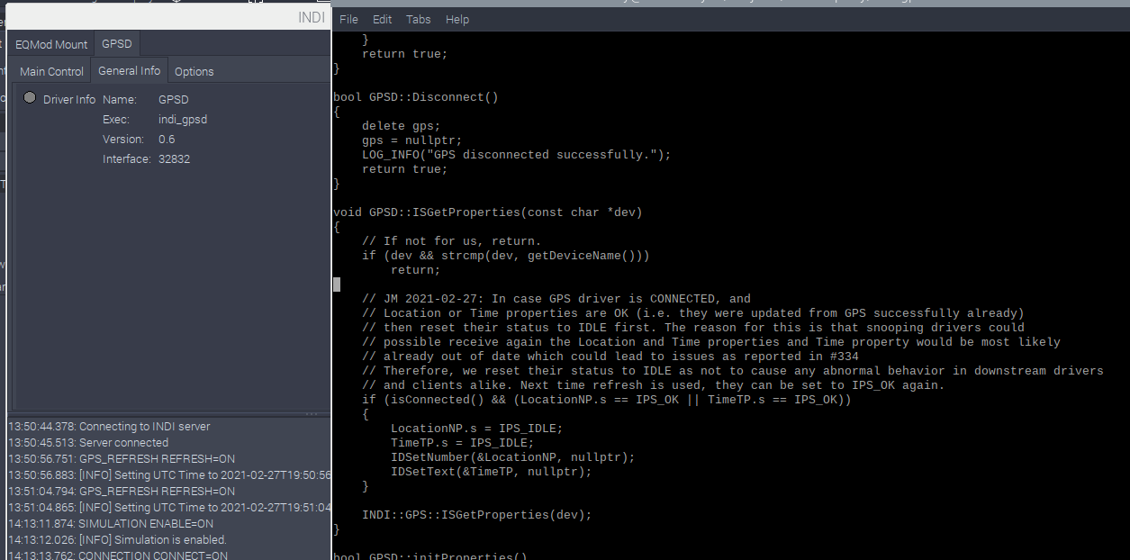Click the CONNECTION CONNECT=ON log entry
The height and width of the screenshot is (560, 1130).
coord(118,555)
